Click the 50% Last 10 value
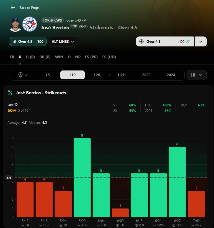This screenshot has height=228, width=214. [12, 111]
